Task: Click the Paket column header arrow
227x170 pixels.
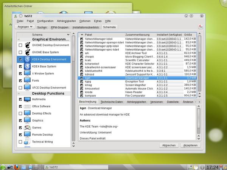Action: (82, 35)
